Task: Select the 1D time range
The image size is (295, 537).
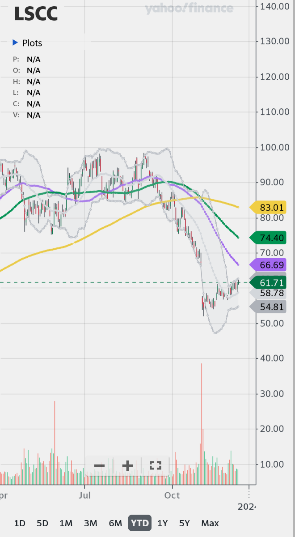Action: point(20,523)
